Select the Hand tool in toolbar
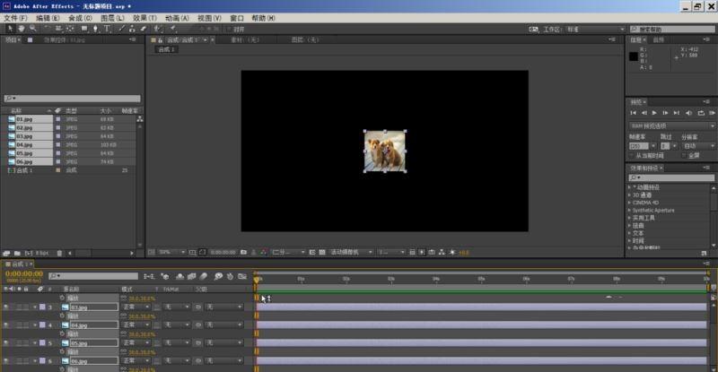This screenshot has width=718, height=372. tap(22, 29)
